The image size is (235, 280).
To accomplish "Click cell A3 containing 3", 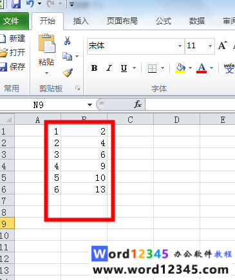I will tap(38, 154).
